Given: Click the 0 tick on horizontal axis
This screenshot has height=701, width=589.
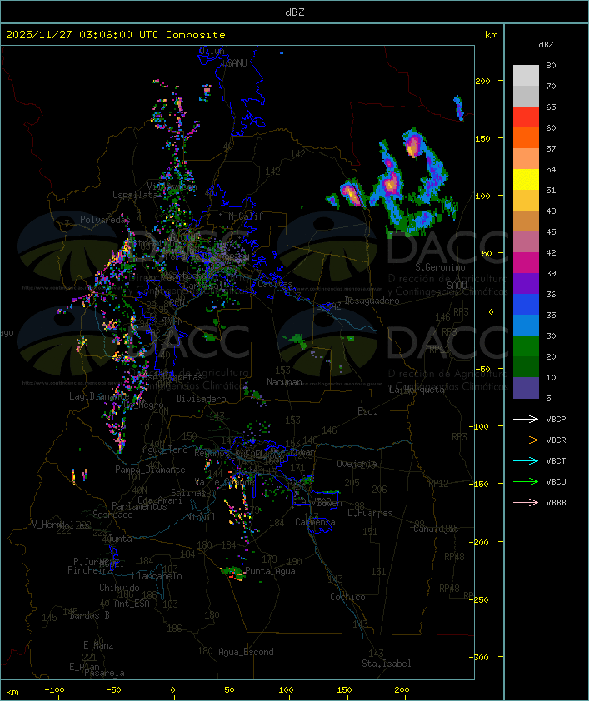Looking at the screenshot, I should pos(173,690).
